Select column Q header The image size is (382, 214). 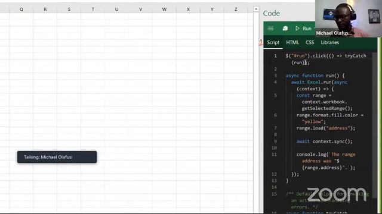pyautogui.click(x=21, y=10)
